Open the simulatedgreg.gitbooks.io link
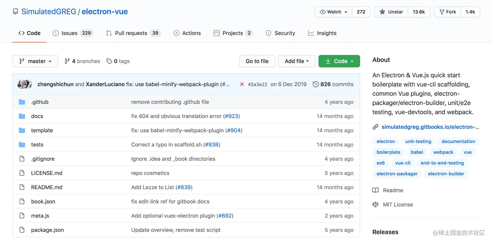 430,127
